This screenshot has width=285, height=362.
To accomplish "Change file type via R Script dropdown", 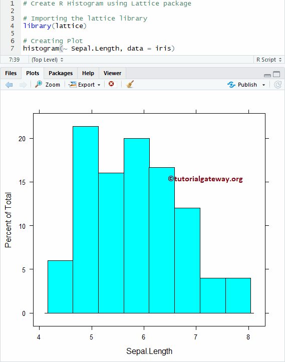I will pos(269,60).
